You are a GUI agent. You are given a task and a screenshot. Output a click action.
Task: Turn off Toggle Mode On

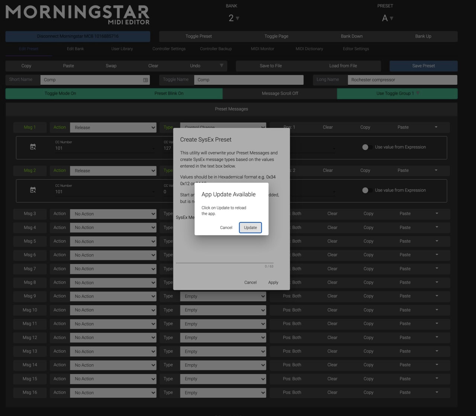pyautogui.click(x=60, y=93)
